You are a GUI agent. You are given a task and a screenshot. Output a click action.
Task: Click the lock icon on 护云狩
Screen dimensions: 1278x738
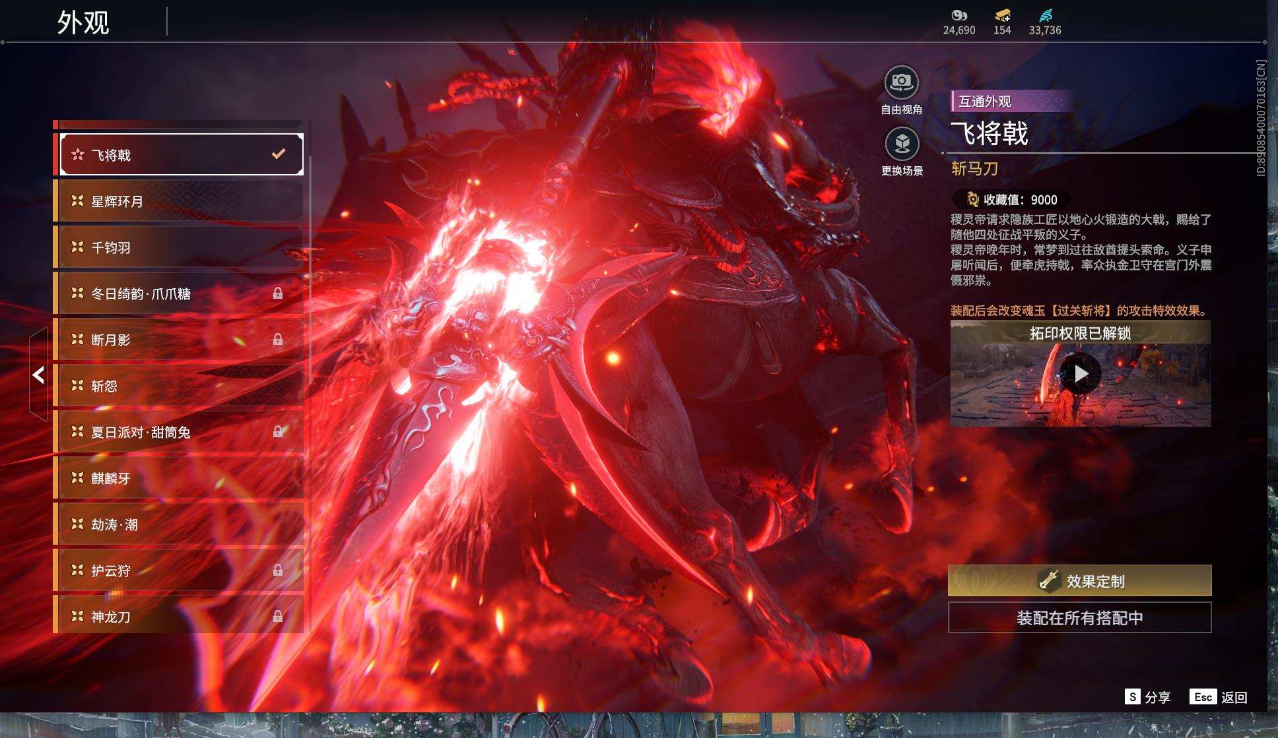coord(278,570)
